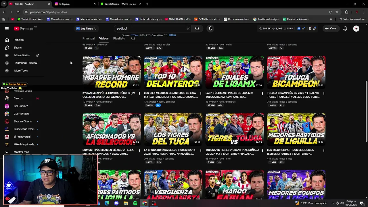Open a new browser tab

click(x=147, y=4)
